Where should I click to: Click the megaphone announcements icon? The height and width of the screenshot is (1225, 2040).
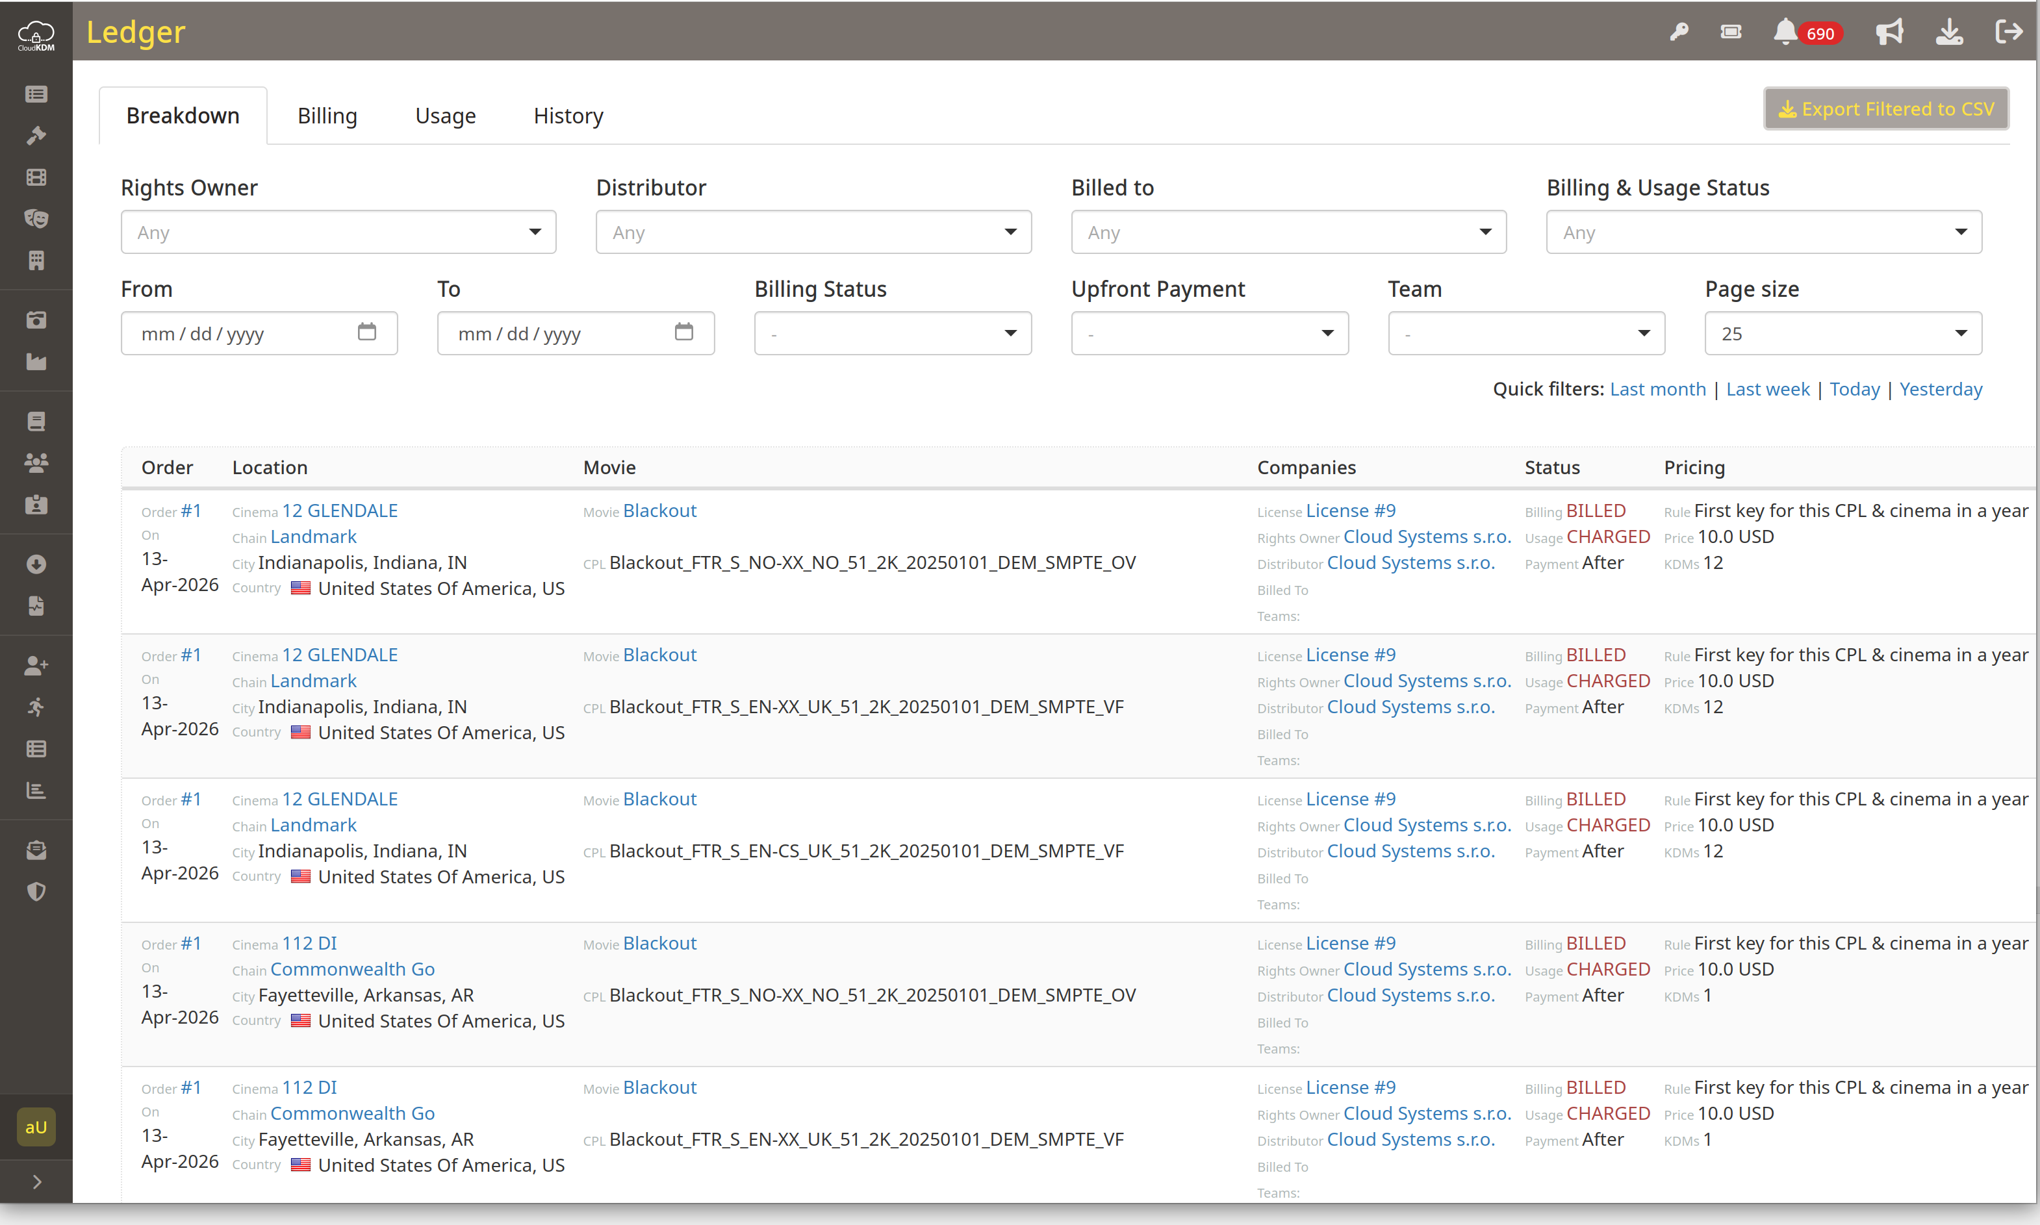(x=1889, y=32)
